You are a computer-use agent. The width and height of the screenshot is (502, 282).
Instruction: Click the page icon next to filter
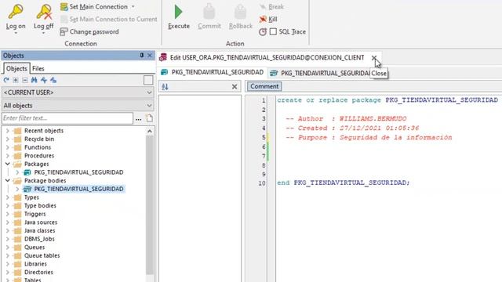click(x=150, y=118)
